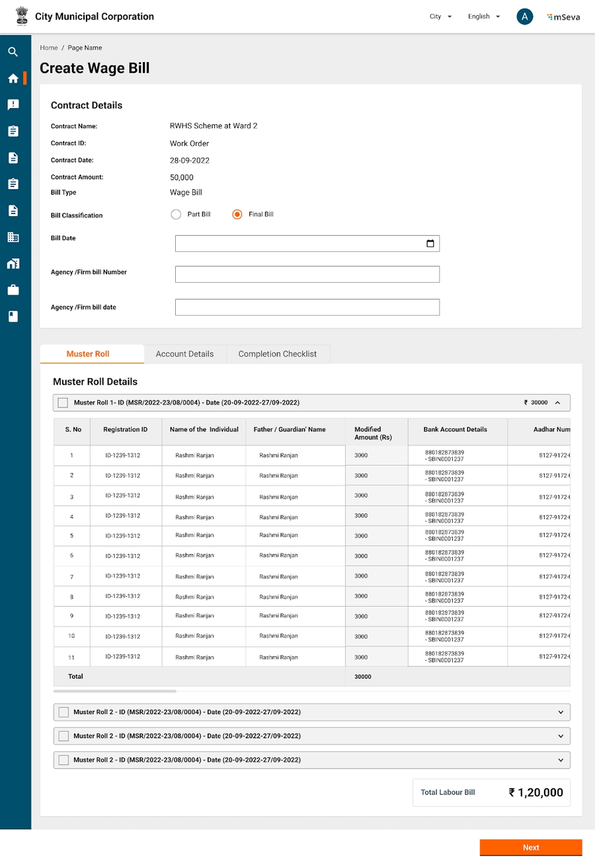
Task: Click the book icon in the sidebar
Action: tap(13, 317)
